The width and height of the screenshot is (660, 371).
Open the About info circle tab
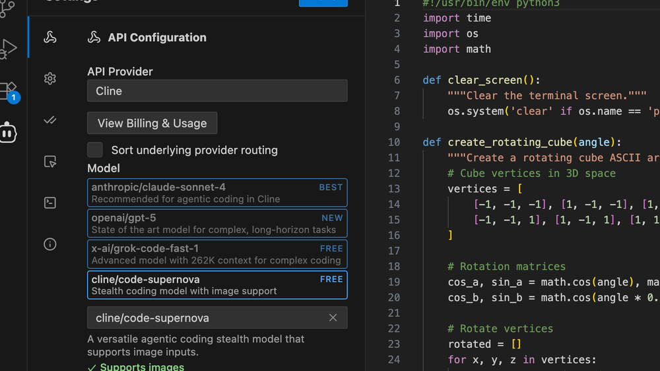pyautogui.click(x=50, y=244)
